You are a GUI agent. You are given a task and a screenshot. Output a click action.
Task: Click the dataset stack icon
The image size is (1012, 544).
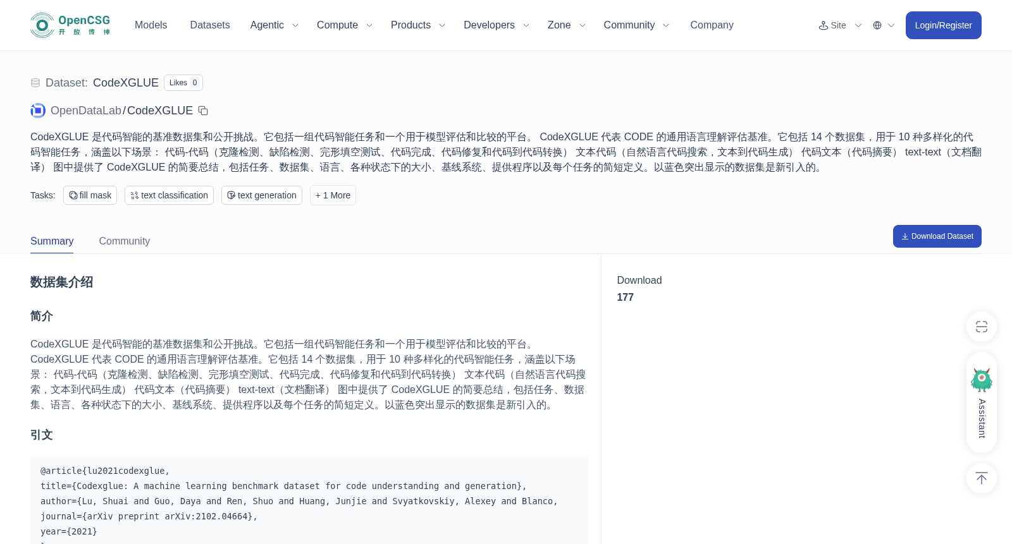(35, 83)
